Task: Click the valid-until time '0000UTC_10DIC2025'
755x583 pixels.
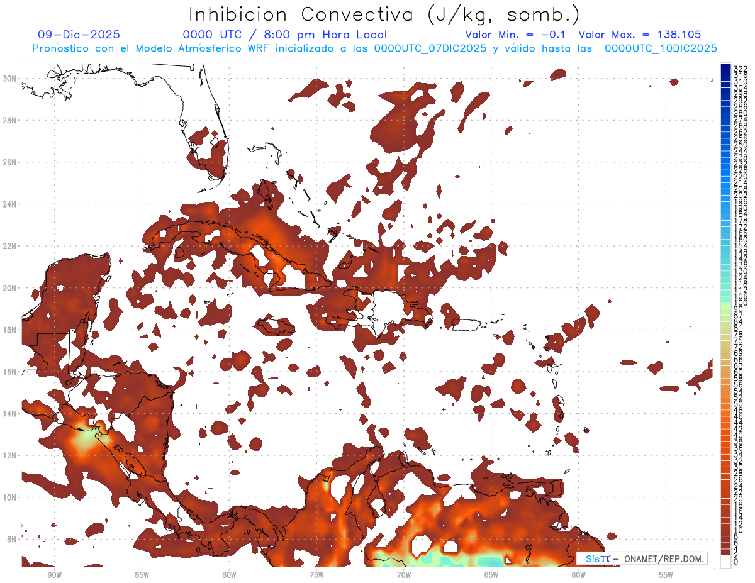Action: point(661,48)
